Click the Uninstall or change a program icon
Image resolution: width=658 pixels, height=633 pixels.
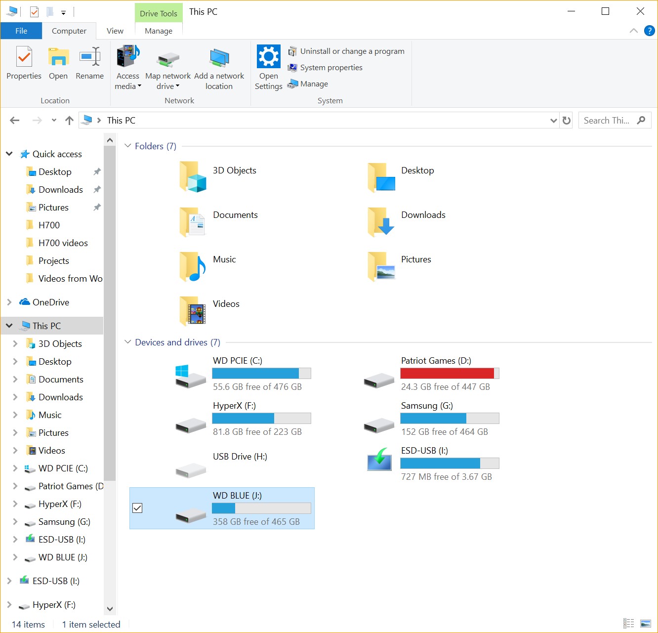pos(292,51)
